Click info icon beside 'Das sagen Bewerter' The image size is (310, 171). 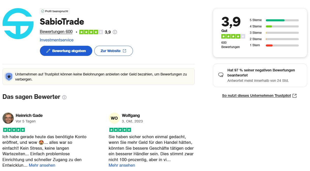(x=64, y=97)
